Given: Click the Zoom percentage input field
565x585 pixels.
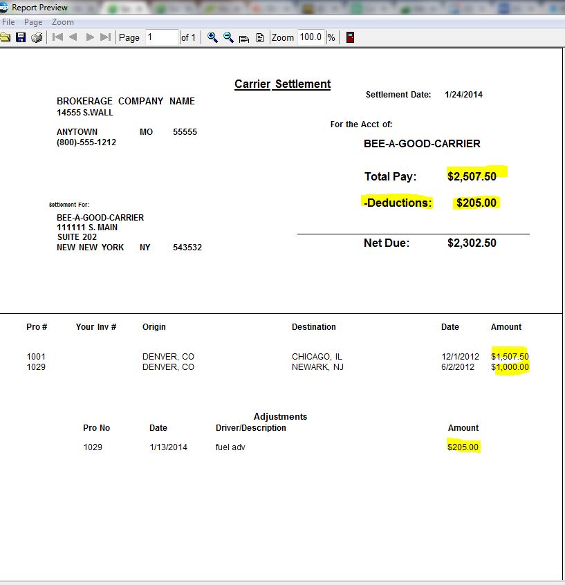Looking at the screenshot, I should (311, 37).
